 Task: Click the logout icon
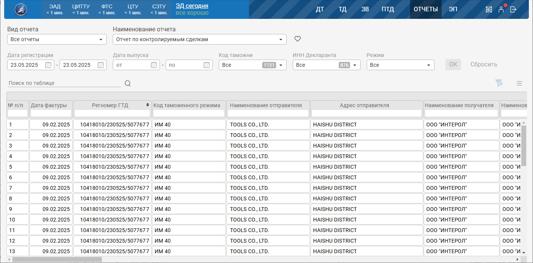coord(513,9)
